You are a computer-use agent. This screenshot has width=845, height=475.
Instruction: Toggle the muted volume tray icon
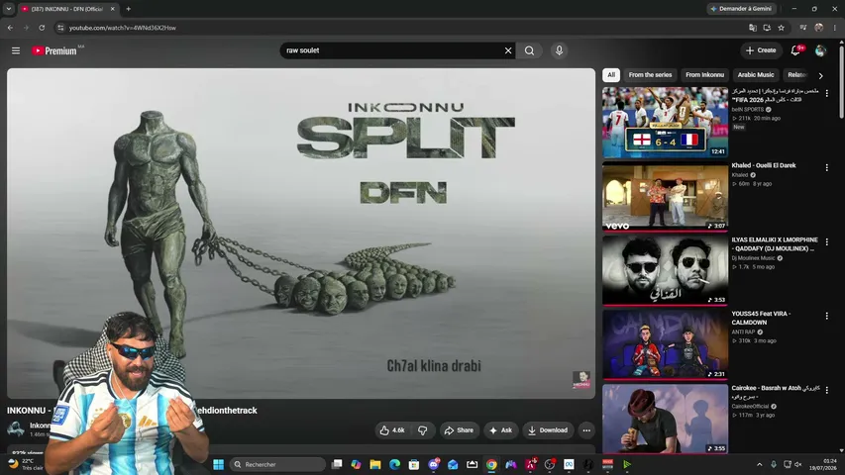coord(798,464)
